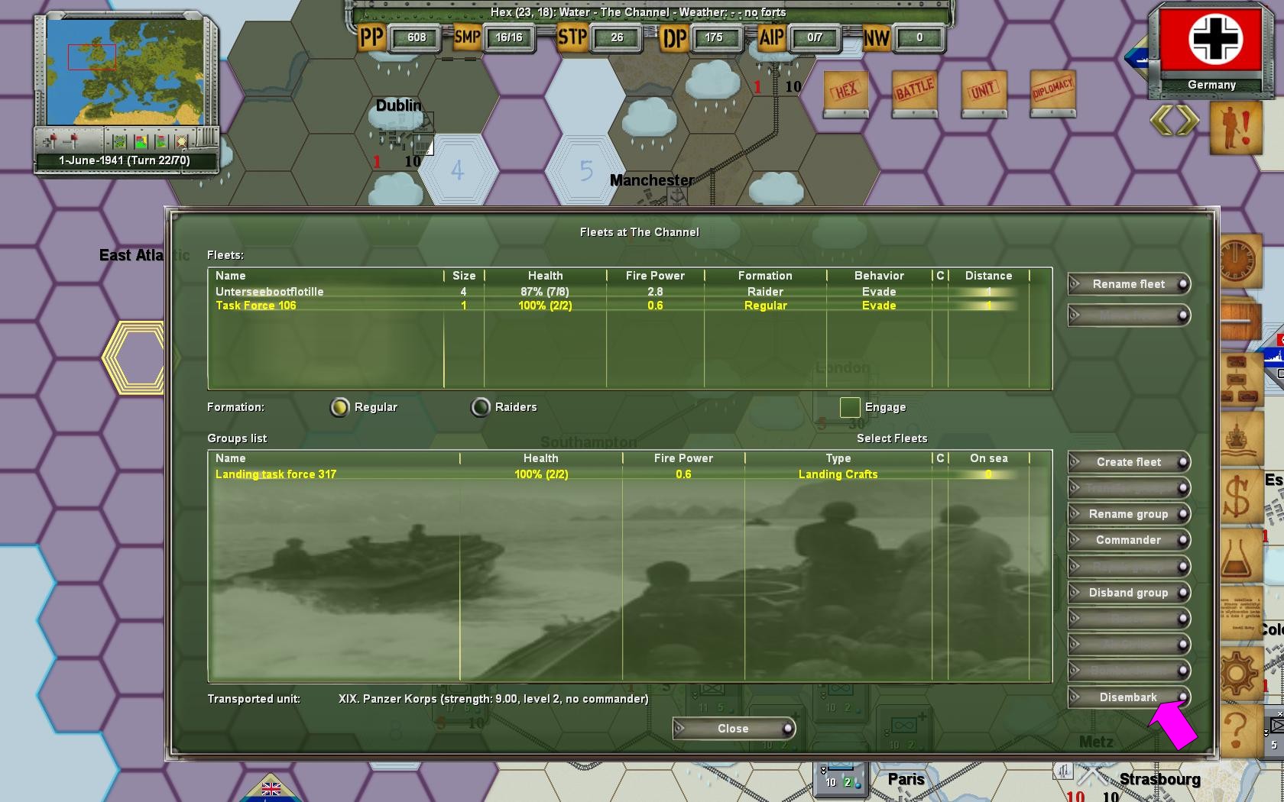Click the 608 PP value
Screen dimensions: 1284x802
(x=417, y=37)
